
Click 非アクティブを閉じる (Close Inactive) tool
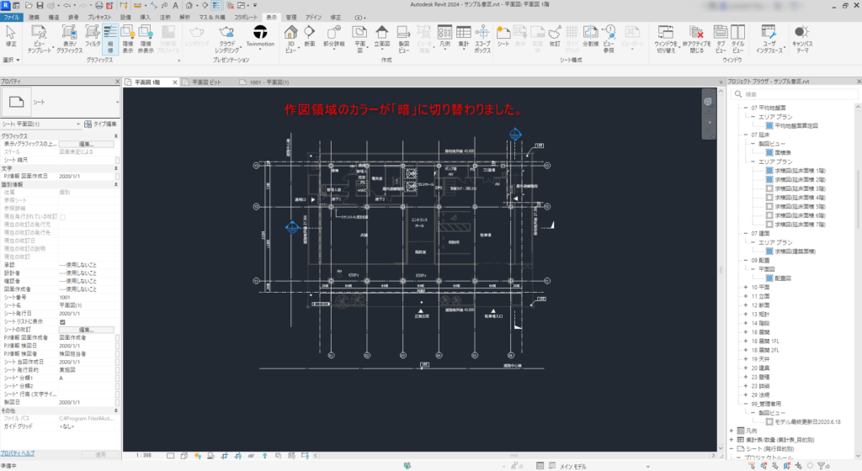(x=696, y=39)
